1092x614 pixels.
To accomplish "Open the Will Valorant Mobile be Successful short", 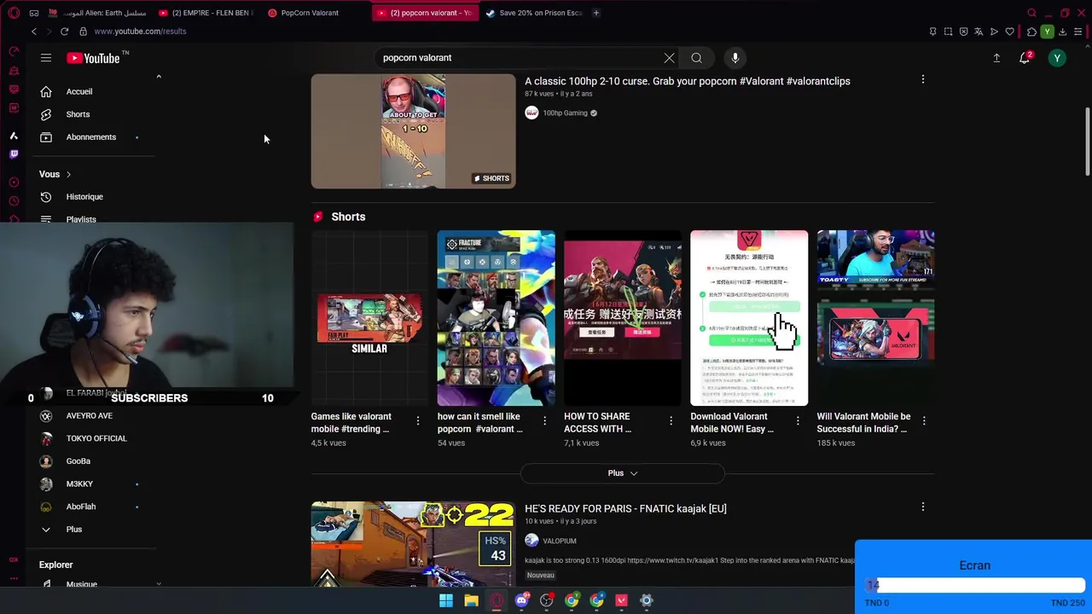I will [875, 318].
